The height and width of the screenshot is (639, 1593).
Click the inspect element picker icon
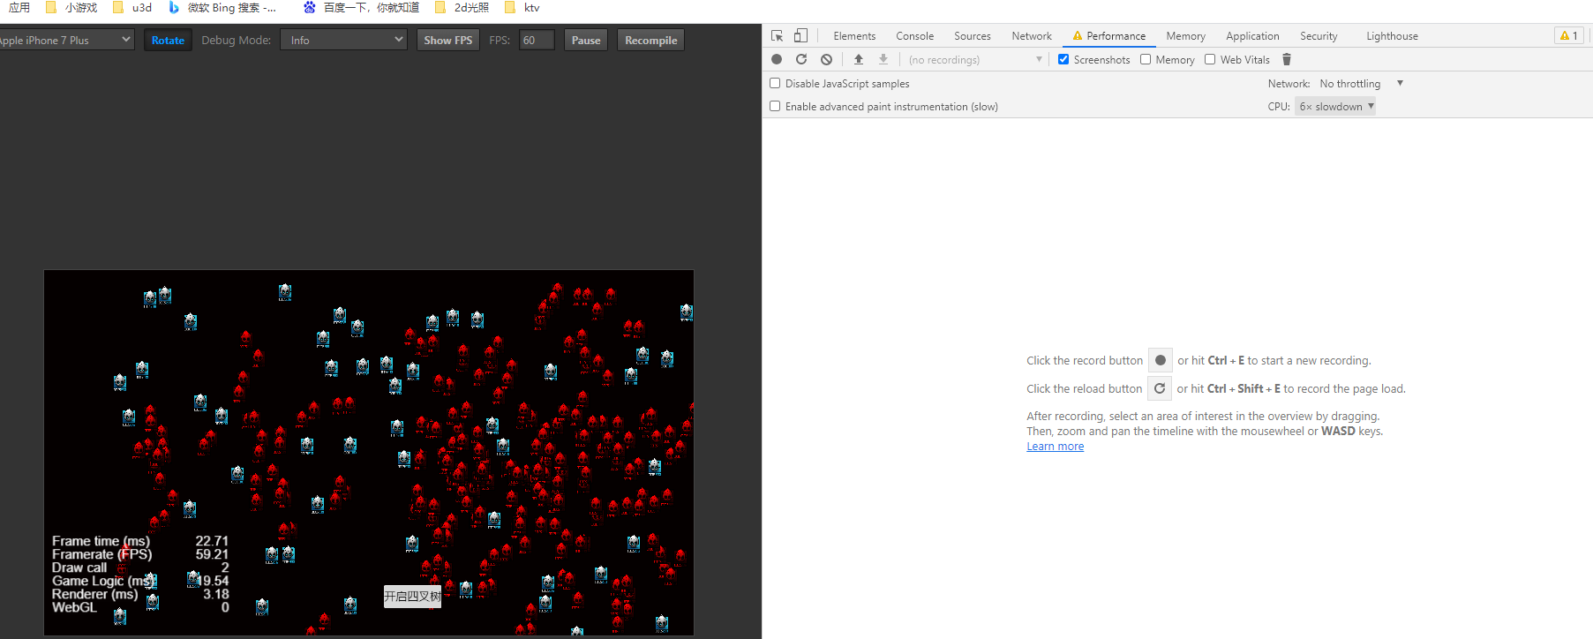(x=777, y=36)
